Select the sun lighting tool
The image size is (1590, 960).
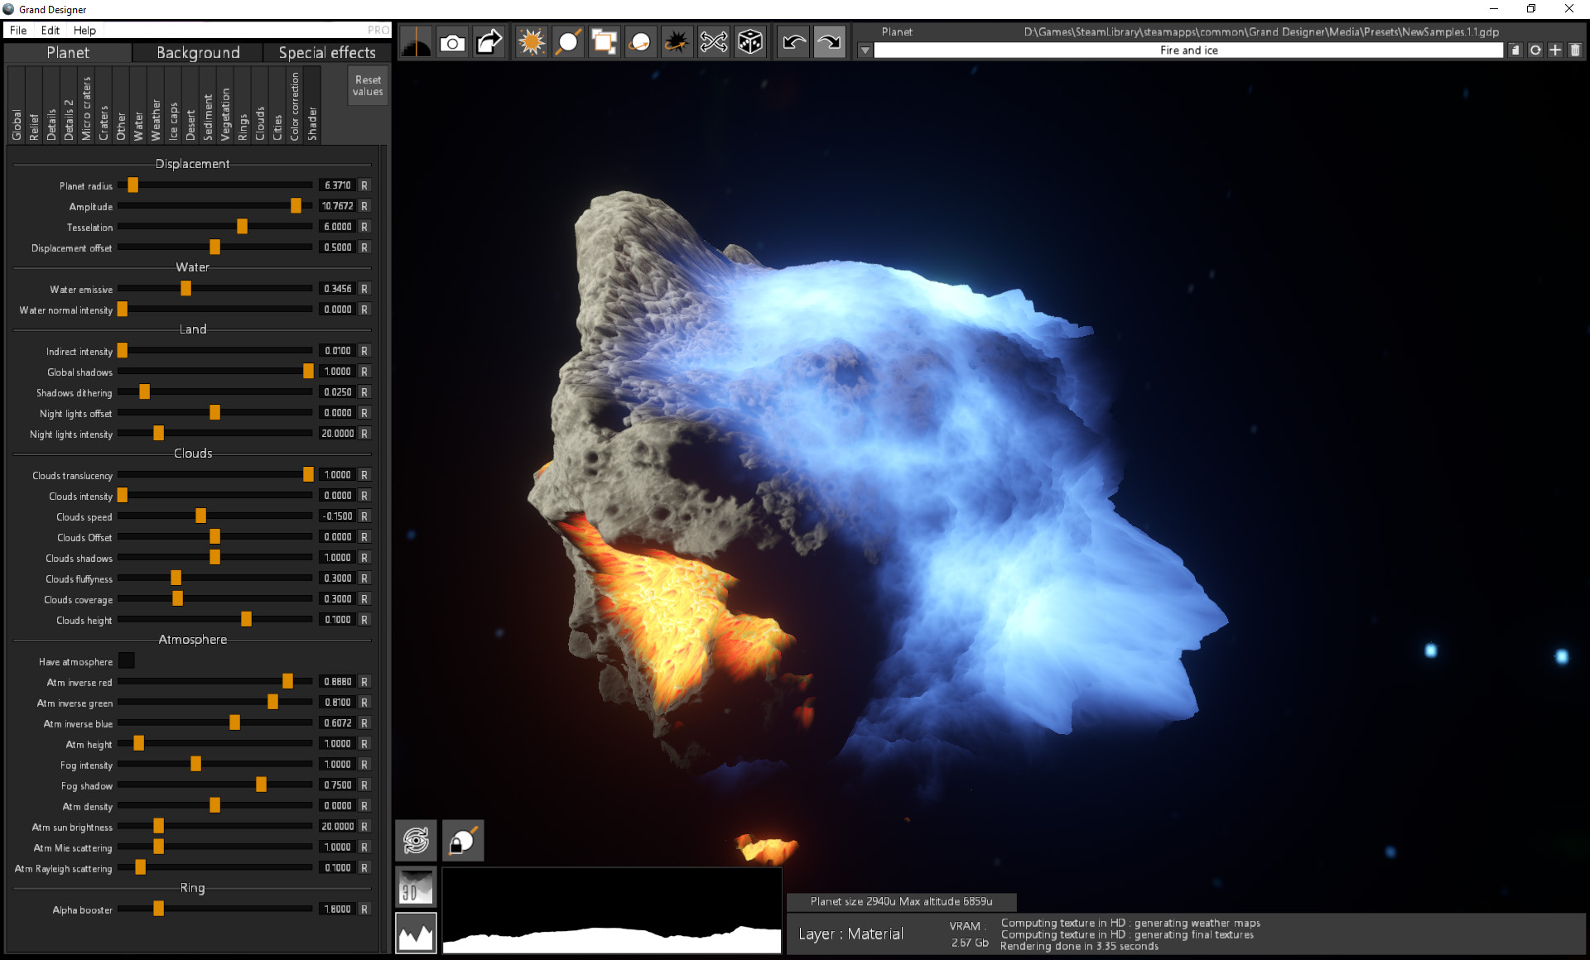coord(531,41)
